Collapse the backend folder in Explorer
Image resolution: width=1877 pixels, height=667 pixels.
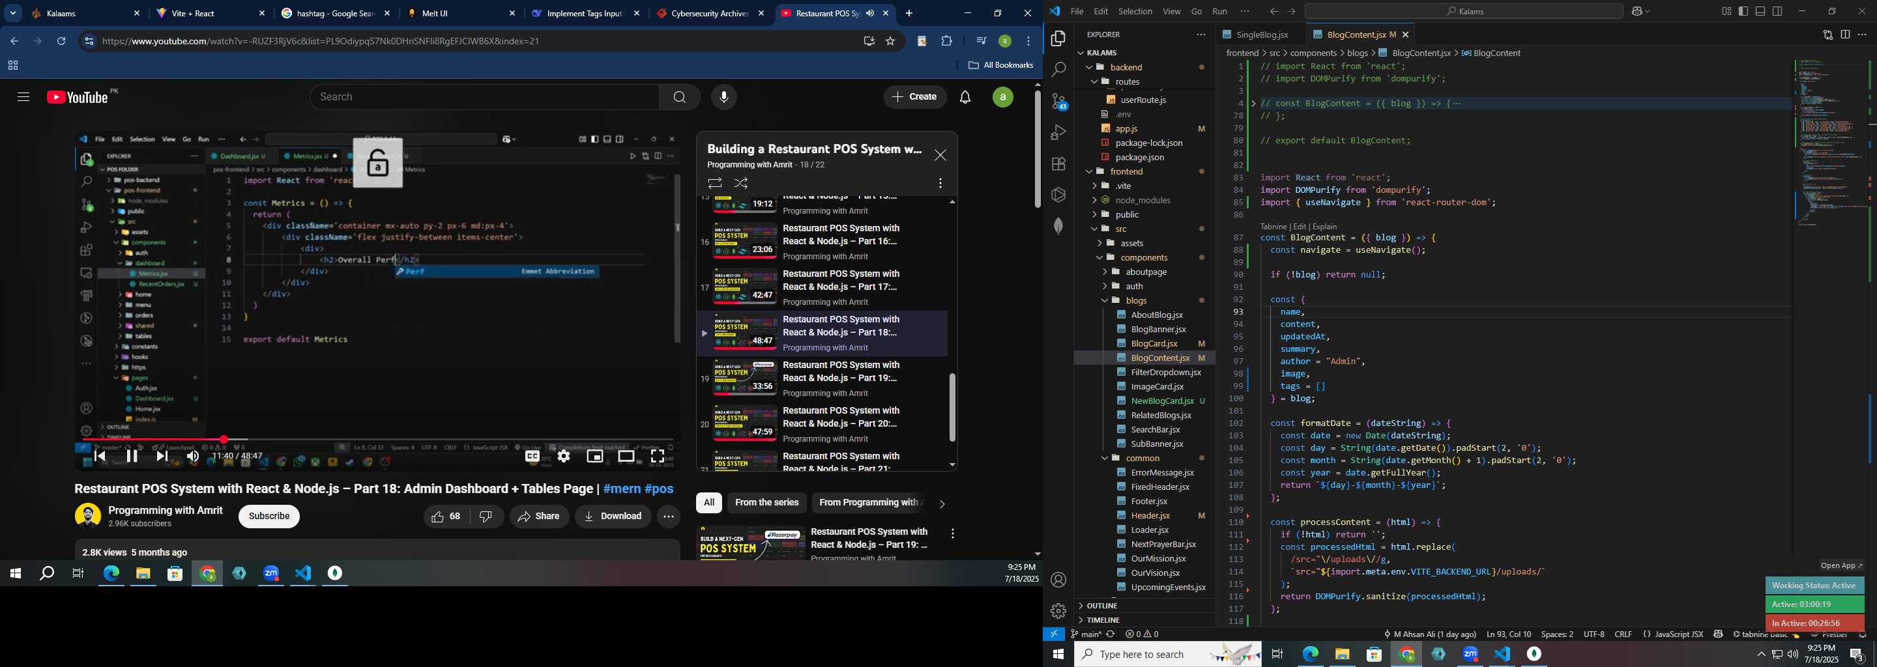coord(1090,67)
